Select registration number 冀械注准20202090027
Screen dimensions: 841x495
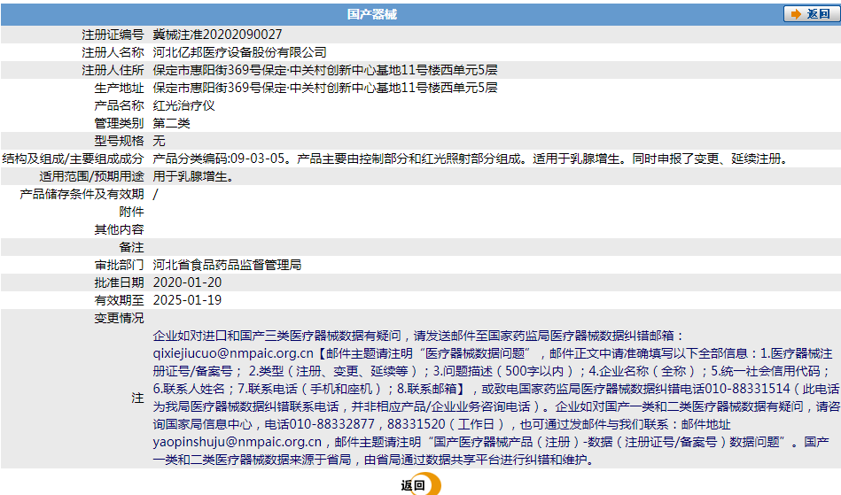[x=217, y=35]
